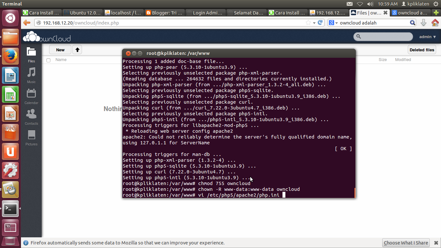Open ownCloud Contacts sidebar section
The height and width of the screenshot is (248, 441).
point(31,117)
